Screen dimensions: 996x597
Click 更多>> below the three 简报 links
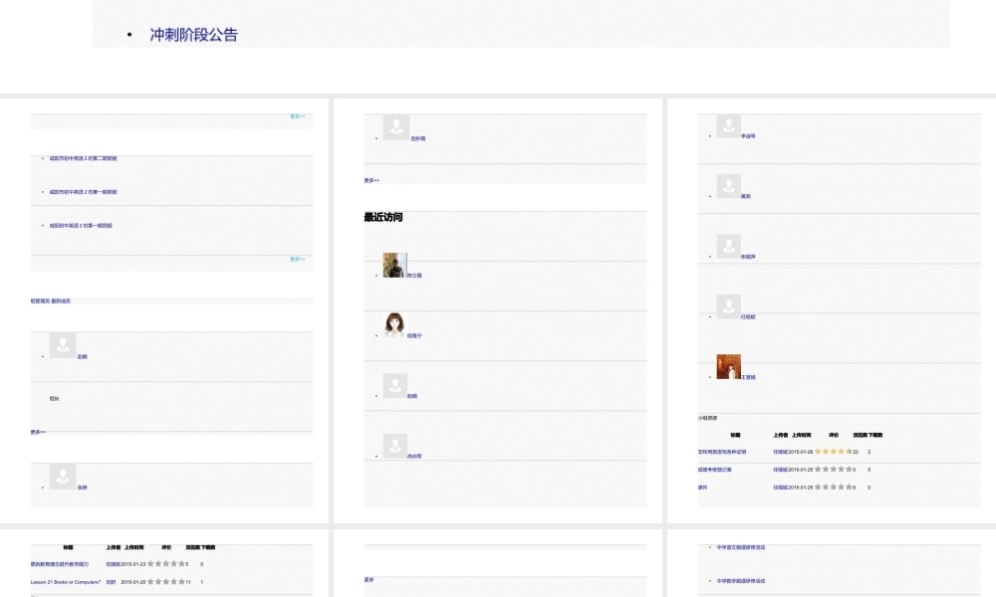(297, 260)
